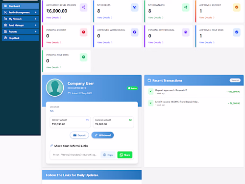Open Fund Manager sidebar menu
This screenshot has width=245, height=184.
click(21, 25)
